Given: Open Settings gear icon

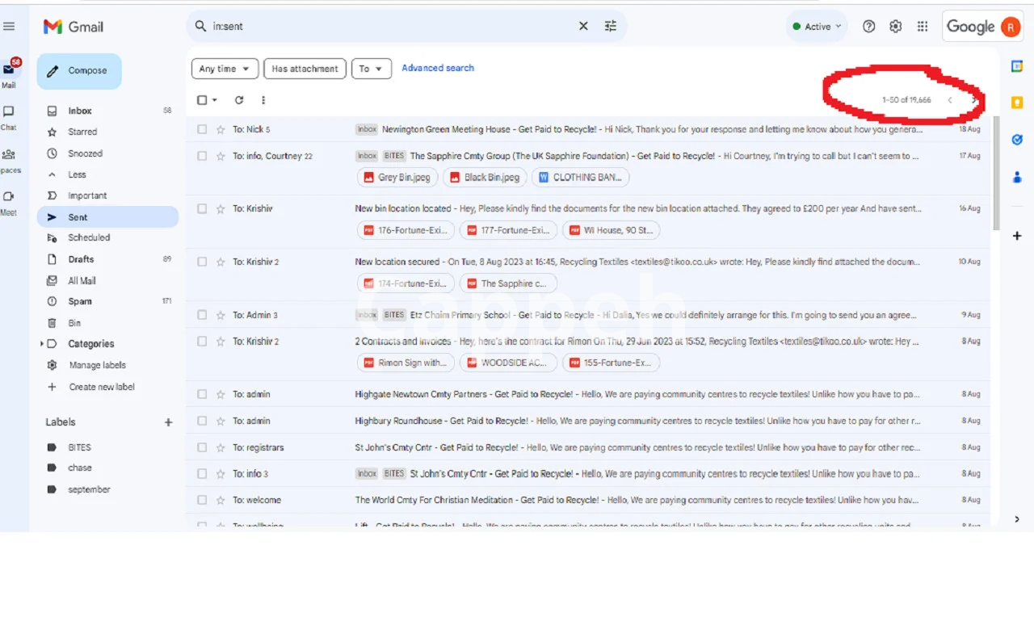Looking at the screenshot, I should point(896,27).
